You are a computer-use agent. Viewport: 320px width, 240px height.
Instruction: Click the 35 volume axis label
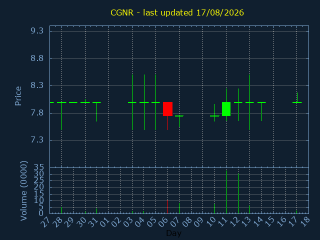coord(38,168)
